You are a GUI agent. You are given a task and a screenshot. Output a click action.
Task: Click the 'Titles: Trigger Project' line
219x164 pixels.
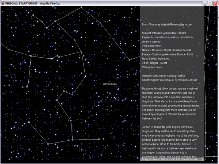pyautogui.click(x=154, y=63)
